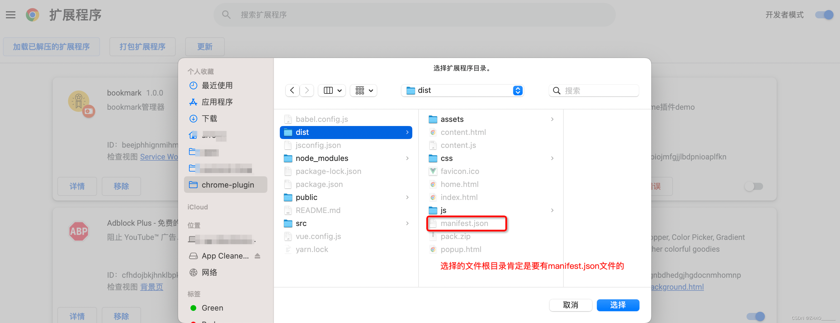Open Downloads in sidebar favorites
Viewport: 840px width, 323px height.
point(209,118)
